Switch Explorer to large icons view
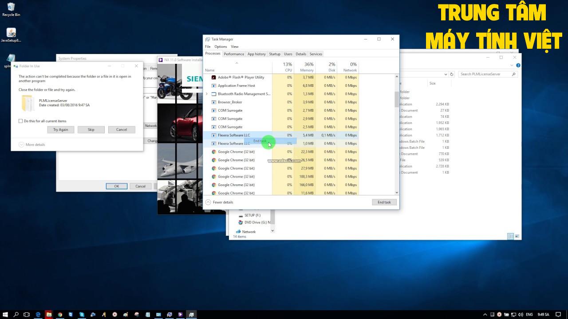This screenshot has width=568, height=319. [x=517, y=237]
